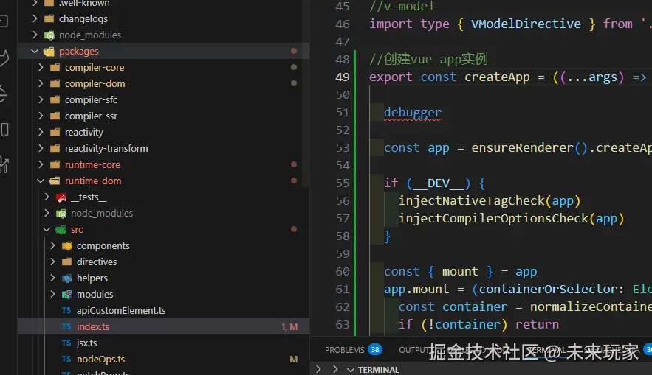The image size is (652, 375).
Task: Expand the compiler-ssr folder chevron
Action: (x=41, y=116)
